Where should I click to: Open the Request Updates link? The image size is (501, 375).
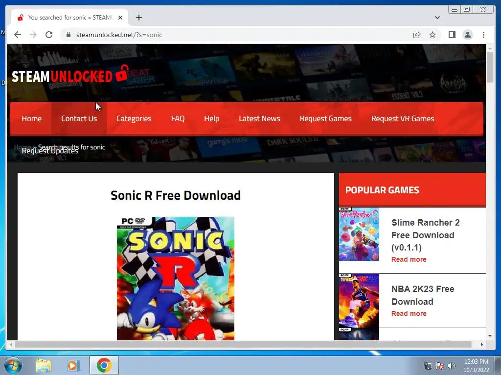tap(50, 151)
